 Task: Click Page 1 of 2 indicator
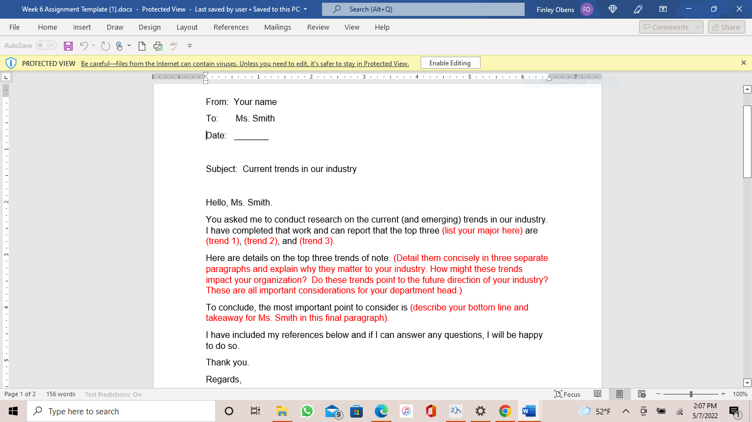pos(20,395)
